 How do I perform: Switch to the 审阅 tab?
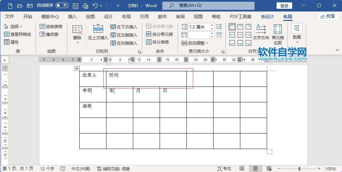click(180, 17)
